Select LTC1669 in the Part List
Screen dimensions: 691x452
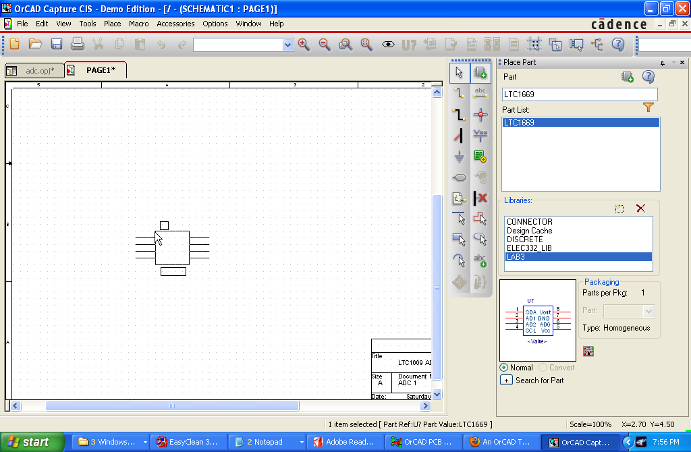click(581, 123)
